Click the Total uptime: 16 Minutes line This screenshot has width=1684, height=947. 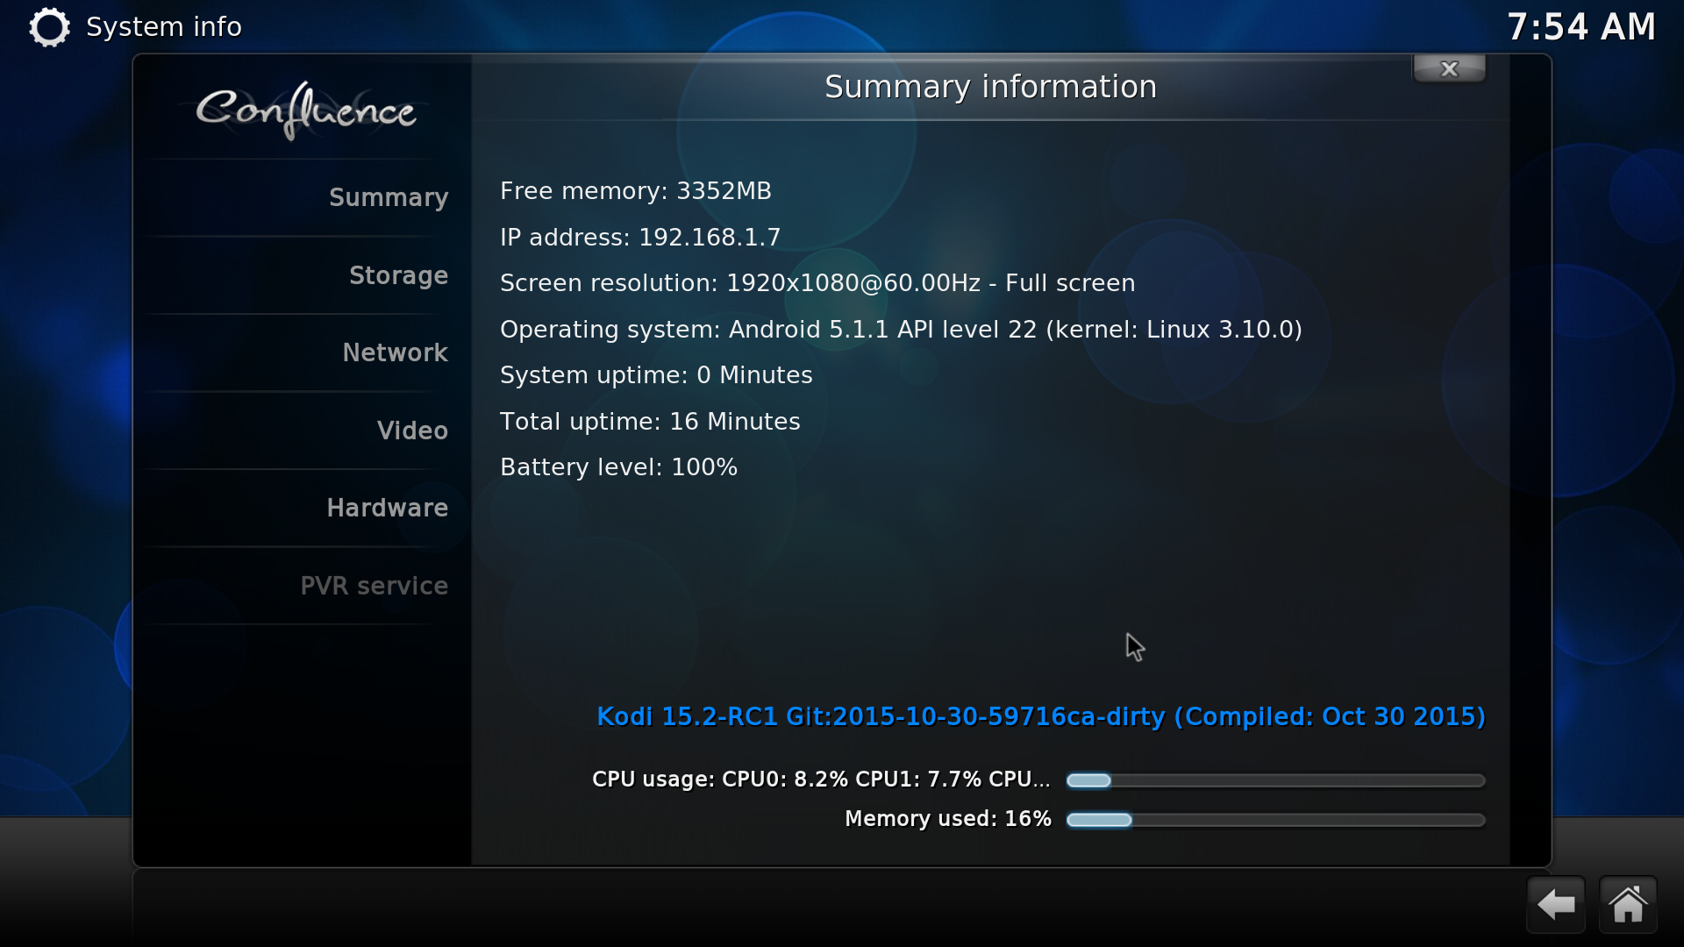point(650,422)
